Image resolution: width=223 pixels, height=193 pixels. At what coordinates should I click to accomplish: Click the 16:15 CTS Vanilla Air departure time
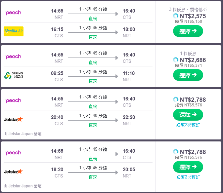click(x=57, y=29)
